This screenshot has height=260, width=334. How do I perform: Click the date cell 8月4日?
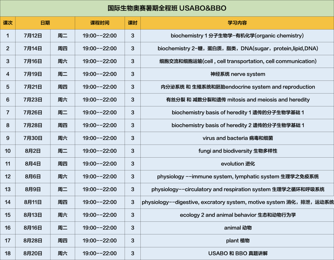click(33, 164)
